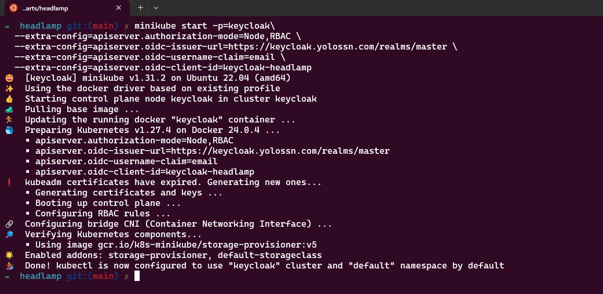Click the magnifying glass emoji beside "Verifying Kubernetes"
This screenshot has width=603, height=294.
point(9,235)
